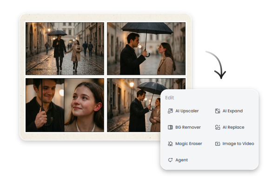The height and width of the screenshot is (186, 279).
Task: Select the couple facing each other thumbnail
Action: coord(146,48)
